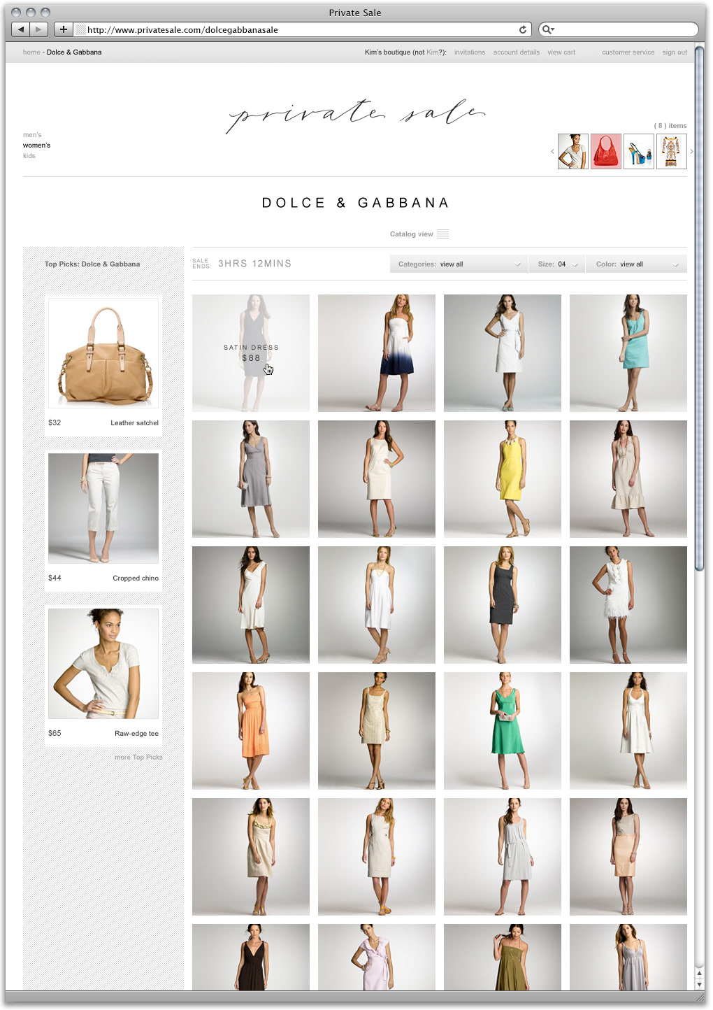Open the turquoise dress thumbnail
Viewport: 713px width, 1010px height.
tap(628, 353)
